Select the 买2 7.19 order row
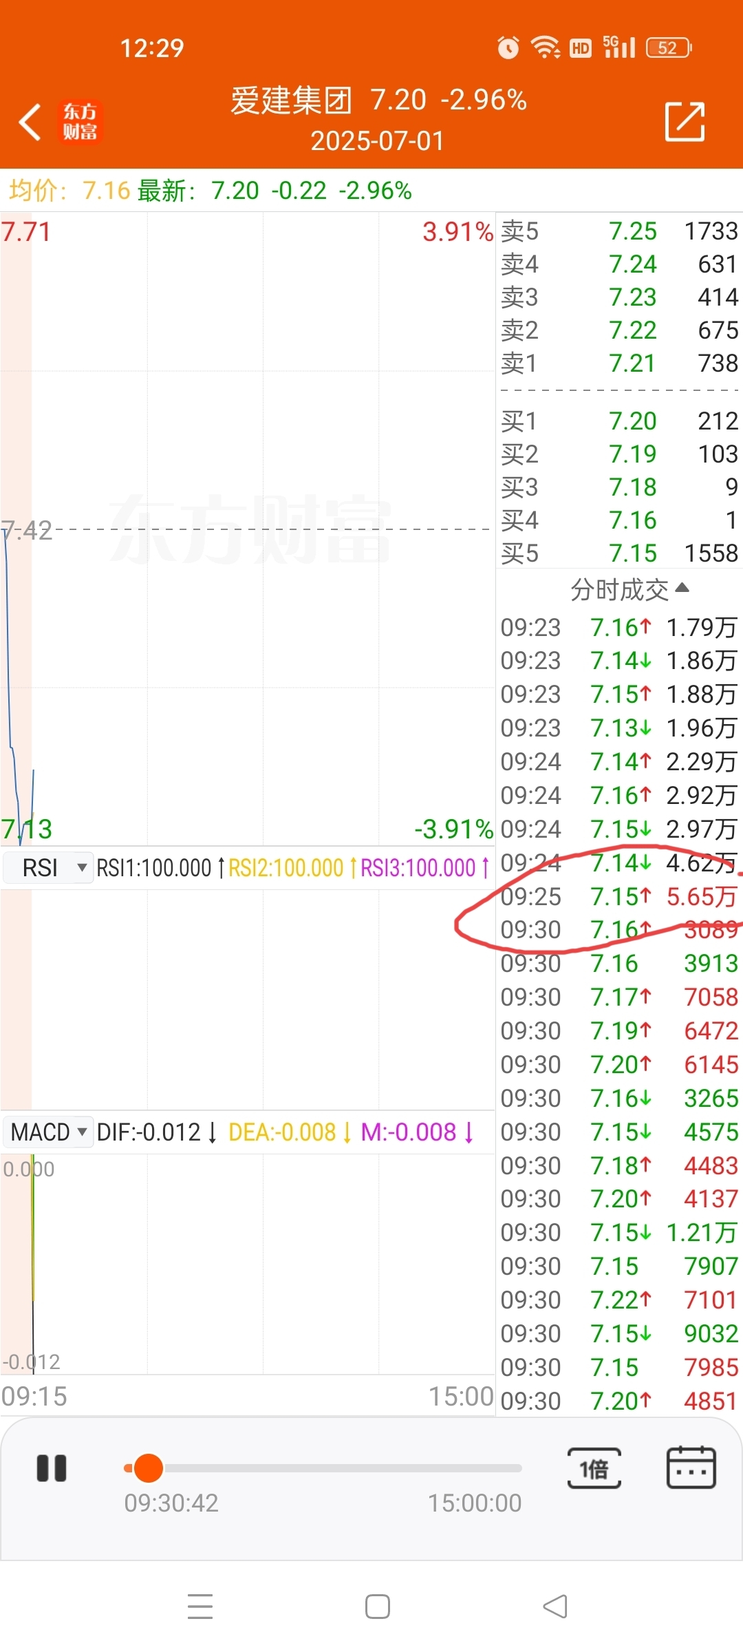Image resolution: width=743 pixels, height=1652 pixels. 619,454
